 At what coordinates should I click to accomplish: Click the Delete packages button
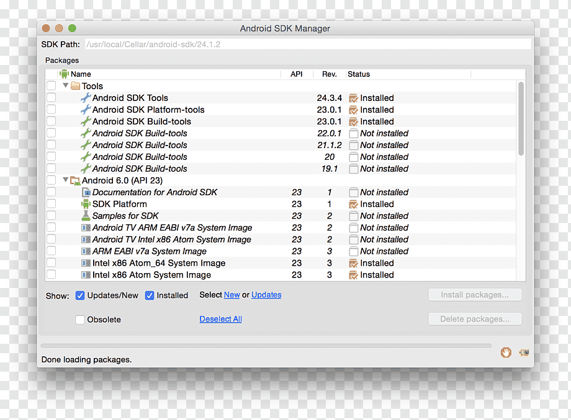click(x=475, y=319)
